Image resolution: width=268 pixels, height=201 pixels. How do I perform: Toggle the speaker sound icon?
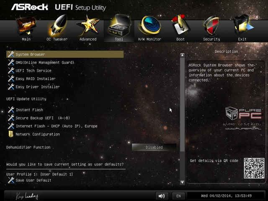click(162, 196)
